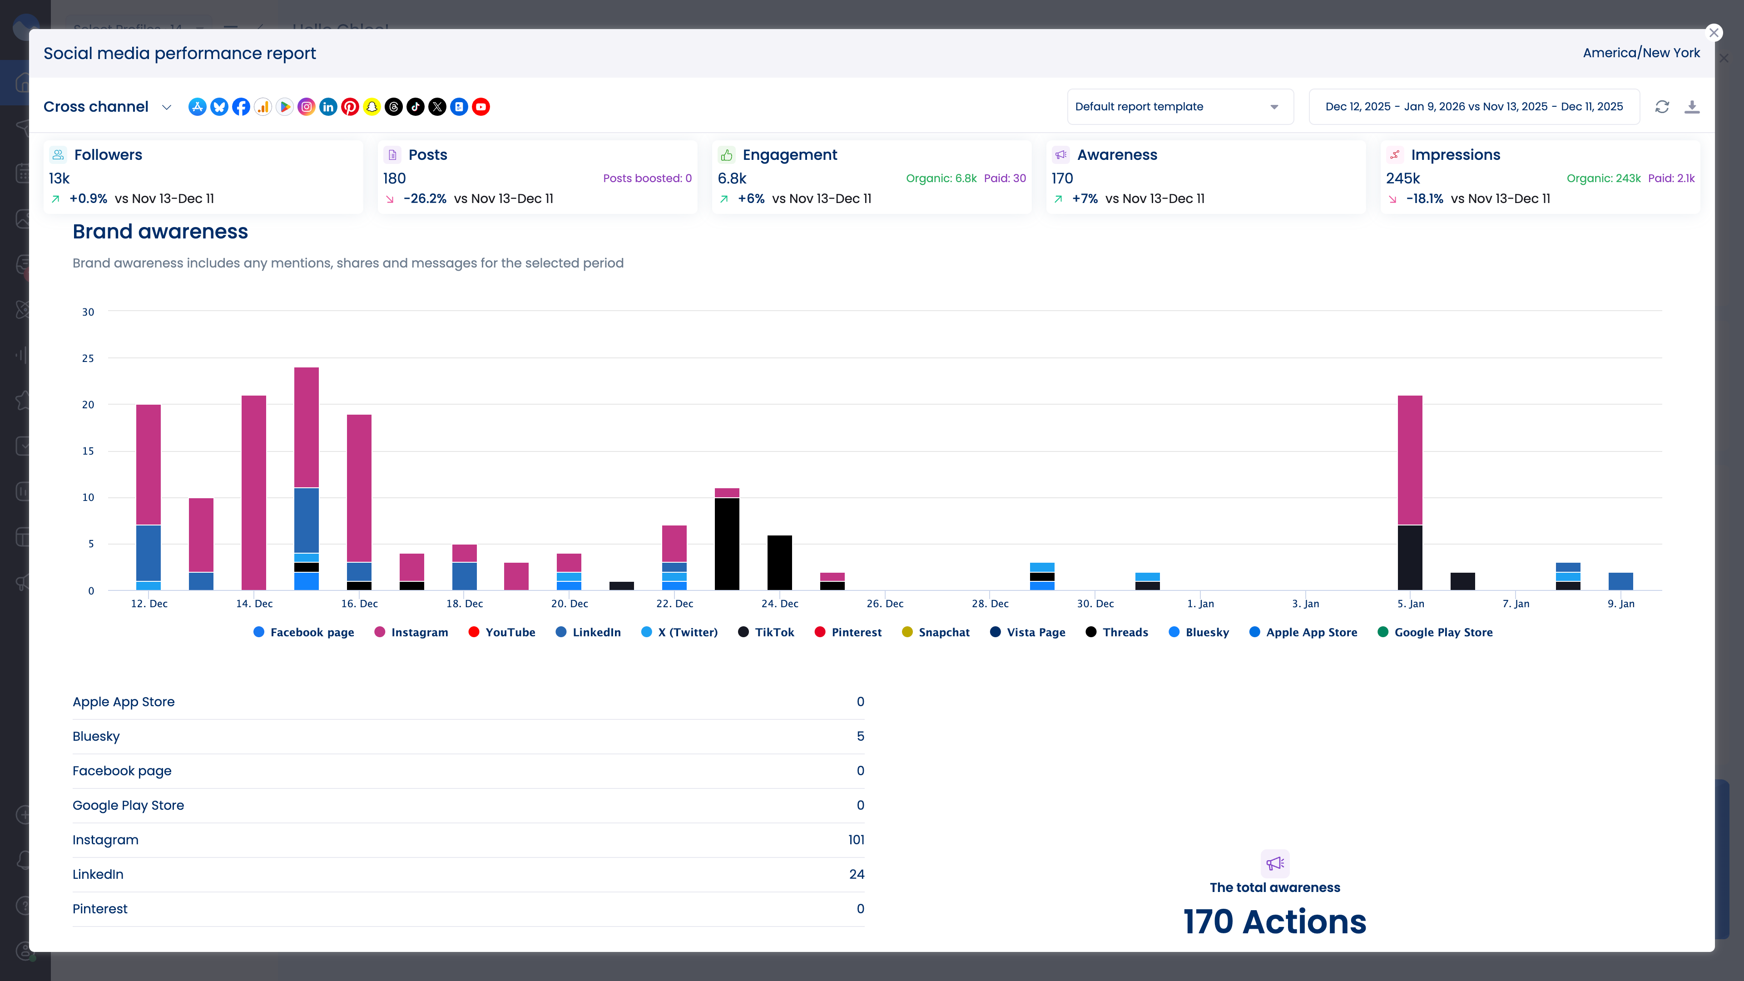Select the Snapchat channel icon

point(372,106)
